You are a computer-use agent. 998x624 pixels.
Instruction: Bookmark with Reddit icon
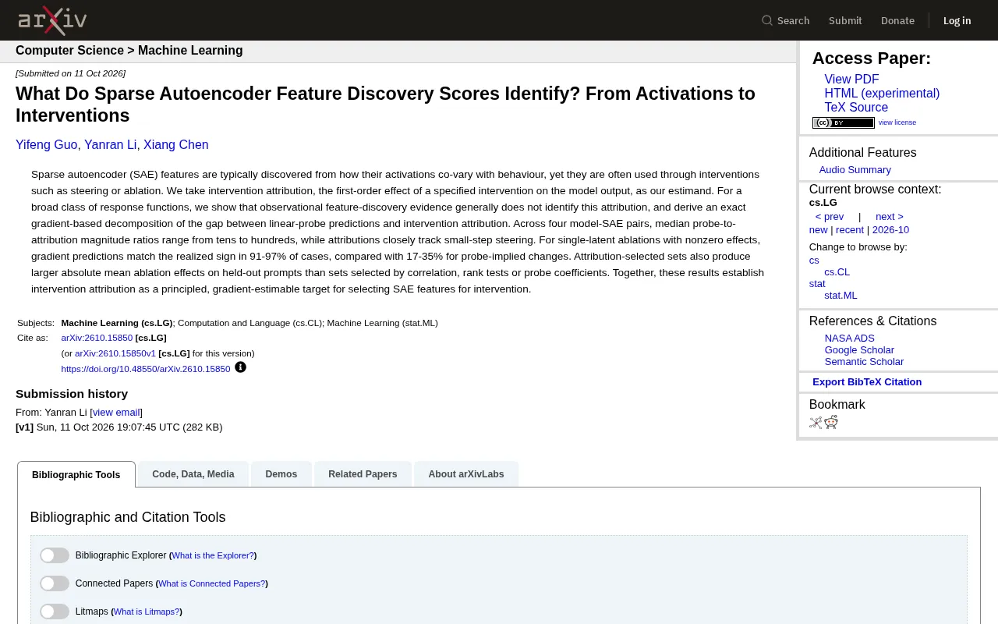(x=831, y=422)
